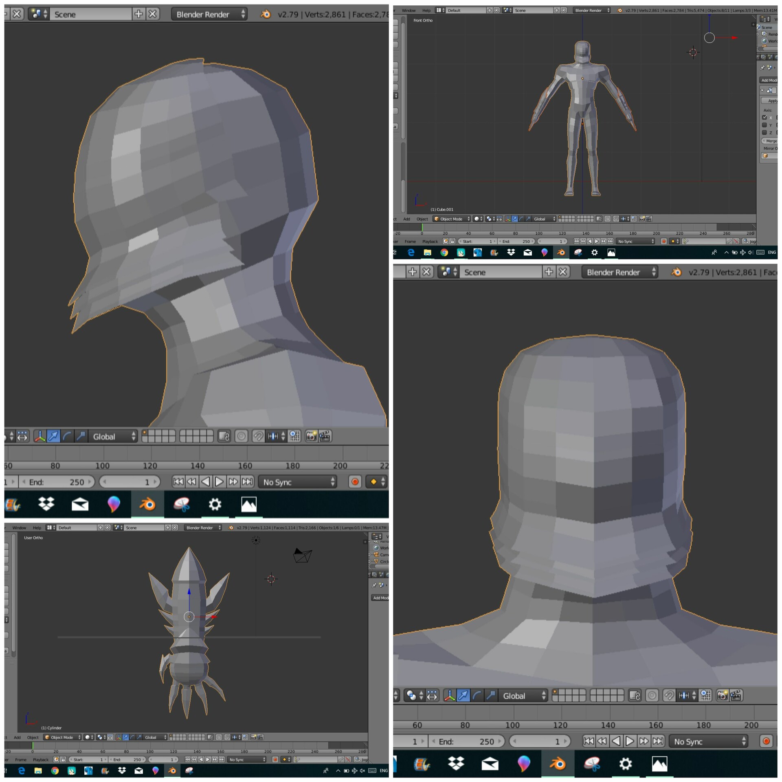Click the Add Modifier button
This screenshot has height=782, width=782.
pyautogui.click(x=769, y=81)
